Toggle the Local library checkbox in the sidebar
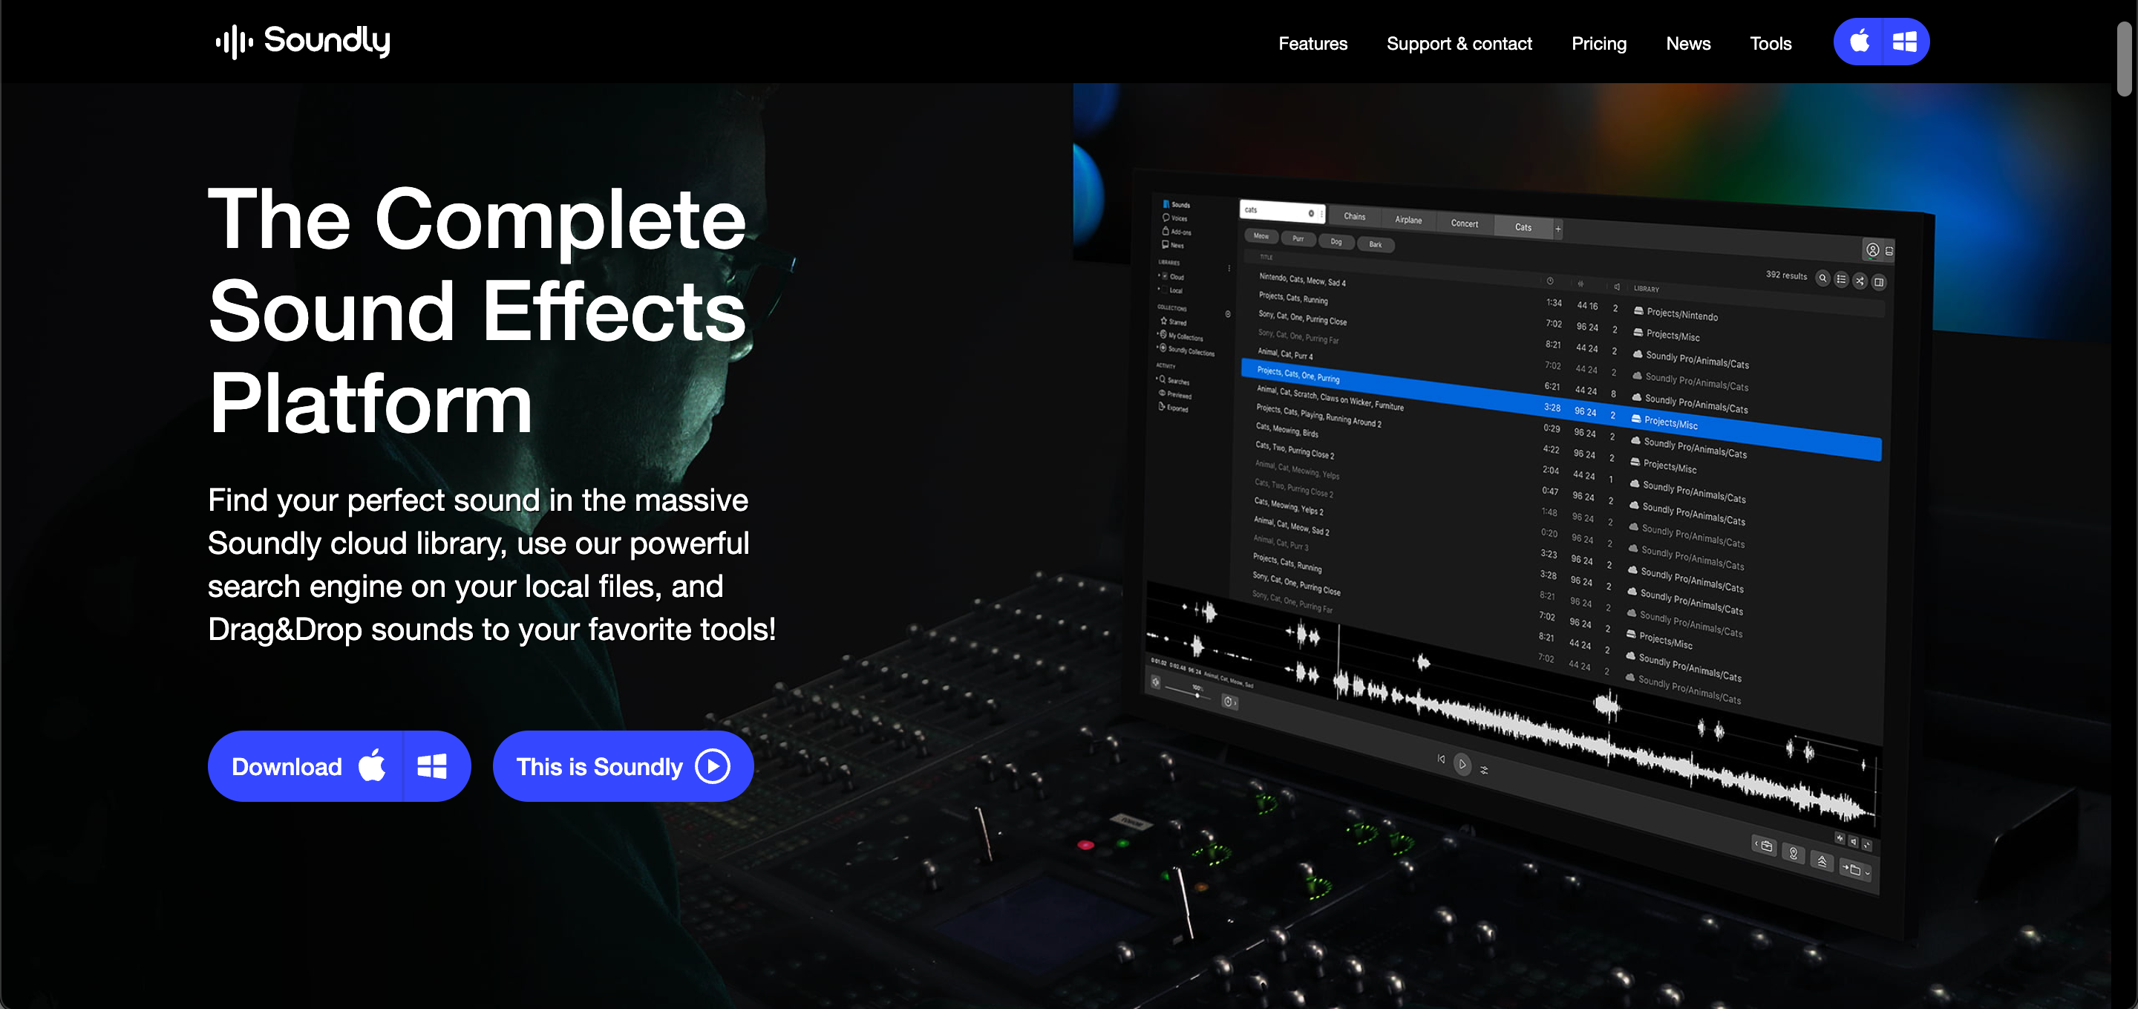 point(1166,290)
